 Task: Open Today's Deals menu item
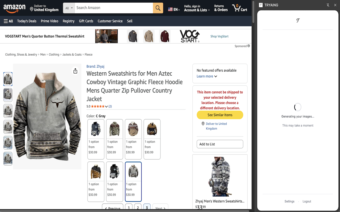[27, 21]
